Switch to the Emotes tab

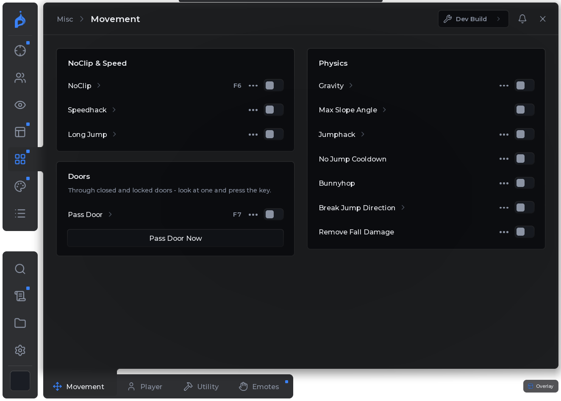[259, 387]
